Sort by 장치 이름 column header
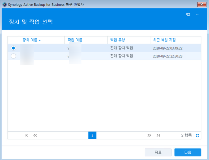 (42, 40)
